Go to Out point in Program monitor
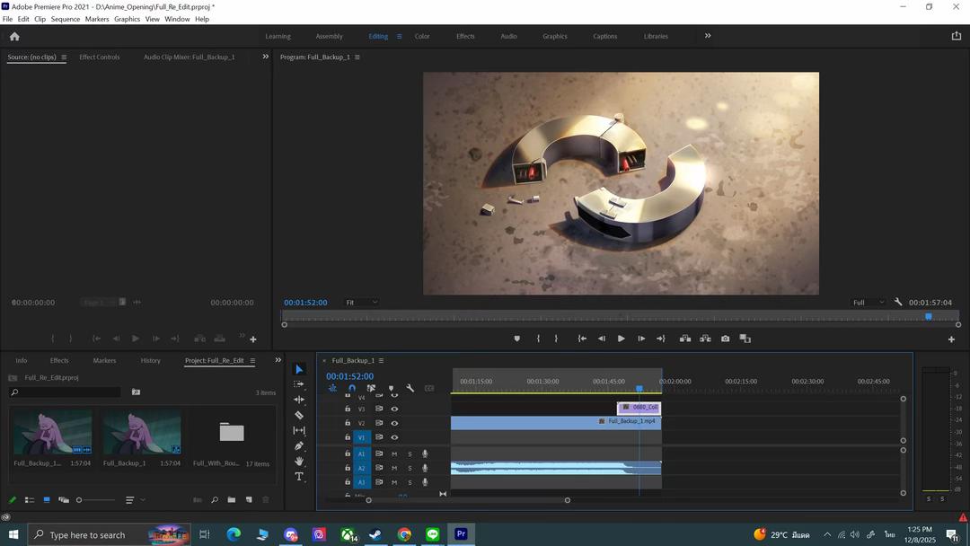 661,339
